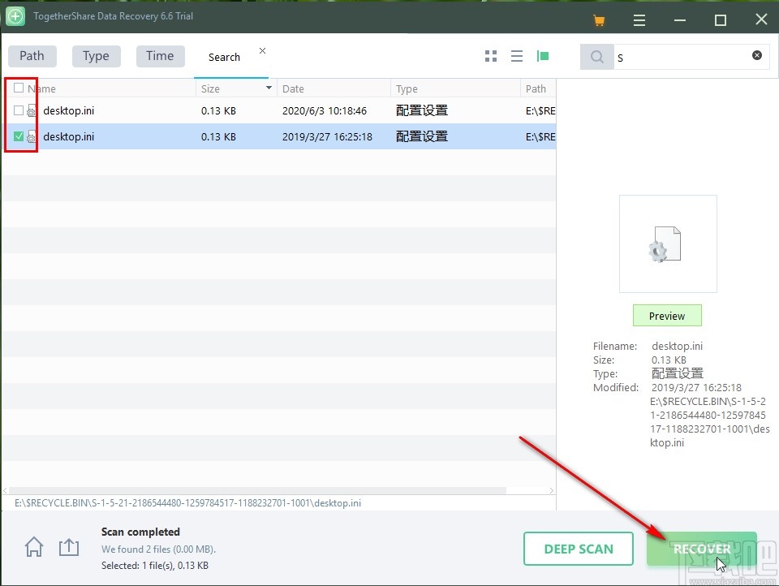Check the first desktop.ini file checkbox
779x586 pixels.
pos(19,110)
